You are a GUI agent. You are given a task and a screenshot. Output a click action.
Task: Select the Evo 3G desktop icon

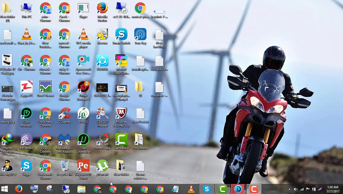[83, 115]
